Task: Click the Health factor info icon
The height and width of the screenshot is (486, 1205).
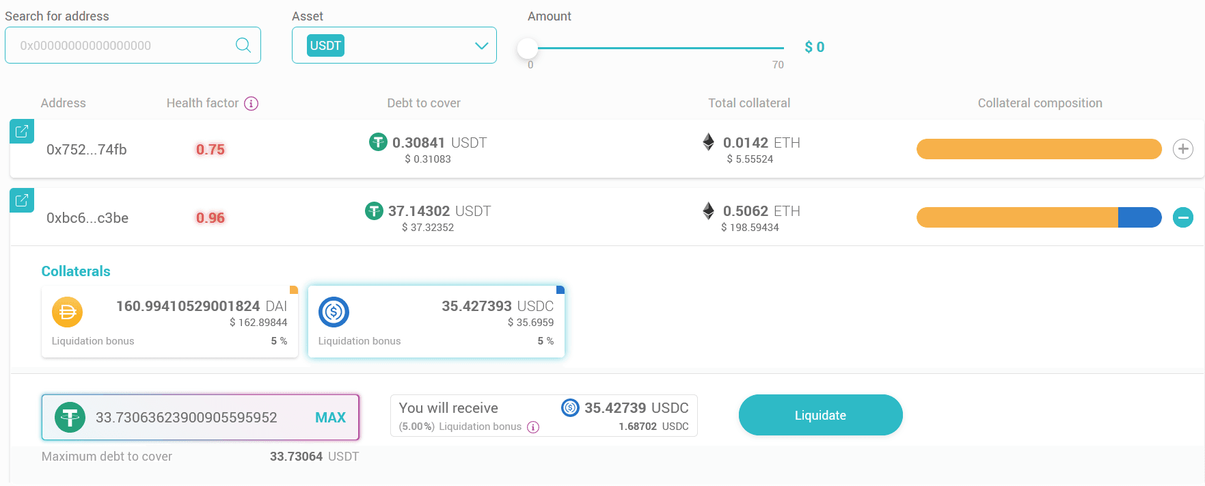Action: coord(251,103)
